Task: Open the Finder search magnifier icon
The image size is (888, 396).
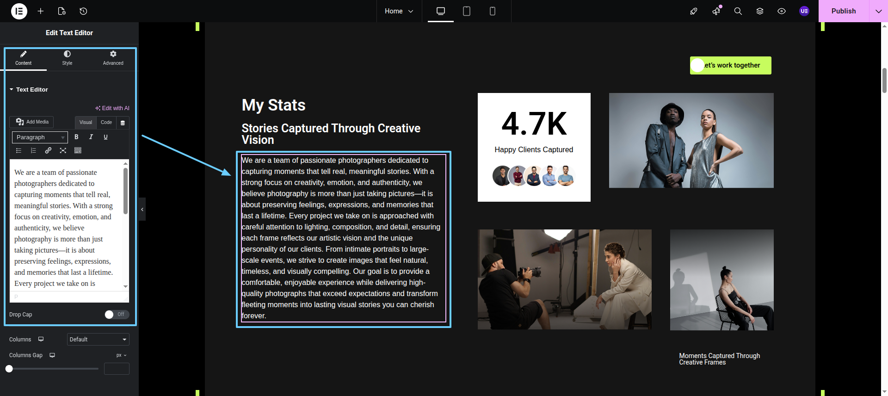Action: point(738,11)
